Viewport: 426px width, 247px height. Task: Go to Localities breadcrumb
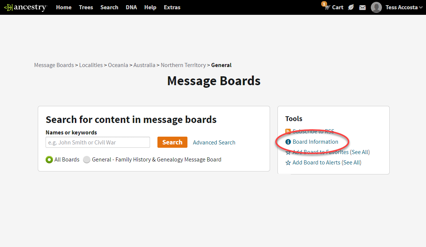(x=91, y=65)
